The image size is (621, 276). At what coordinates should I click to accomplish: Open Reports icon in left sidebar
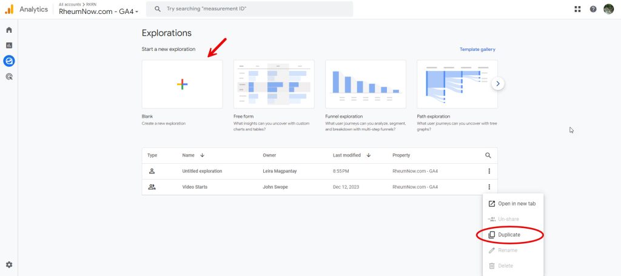pyautogui.click(x=8, y=45)
